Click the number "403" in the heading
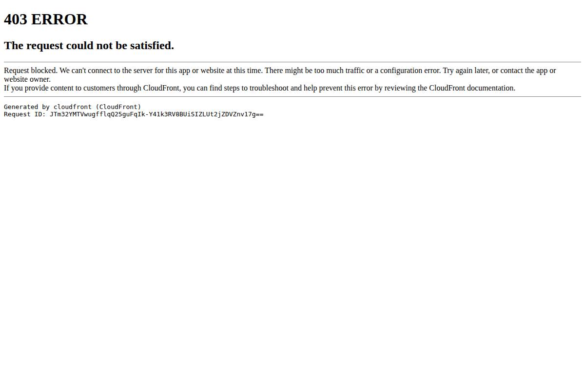Image resolution: width=585 pixels, height=365 pixels. (16, 19)
